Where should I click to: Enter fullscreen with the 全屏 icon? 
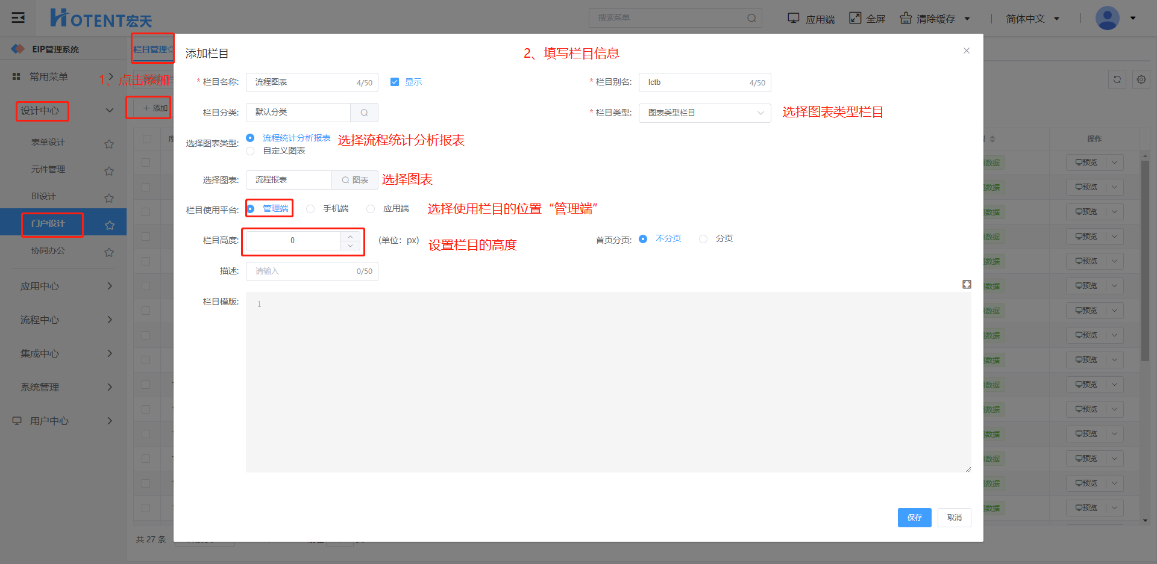click(x=855, y=18)
